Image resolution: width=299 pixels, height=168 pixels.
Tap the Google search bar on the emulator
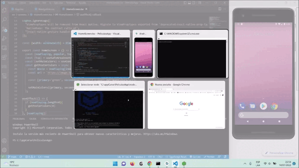tap(263, 115)
